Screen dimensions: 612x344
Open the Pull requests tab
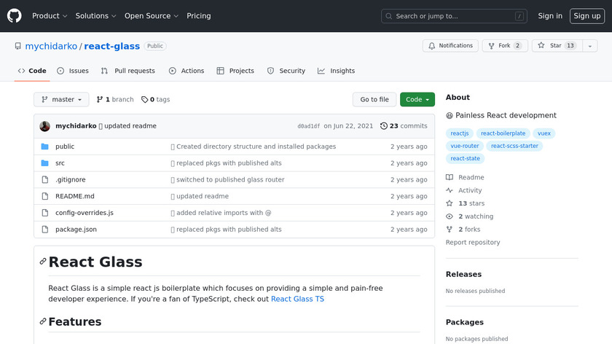(x=127, y=71)
